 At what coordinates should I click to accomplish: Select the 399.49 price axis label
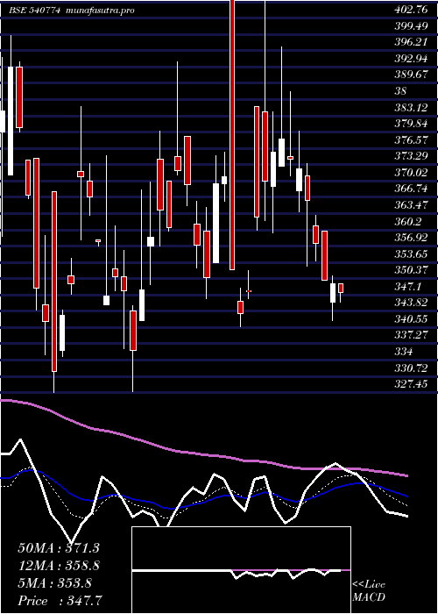(411, 25)
